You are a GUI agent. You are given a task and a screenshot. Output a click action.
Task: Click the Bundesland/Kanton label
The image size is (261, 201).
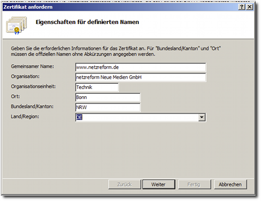pyautogui.click(x=32, y=106)
